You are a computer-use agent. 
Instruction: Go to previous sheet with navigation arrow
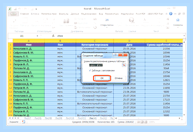(12, 118)
